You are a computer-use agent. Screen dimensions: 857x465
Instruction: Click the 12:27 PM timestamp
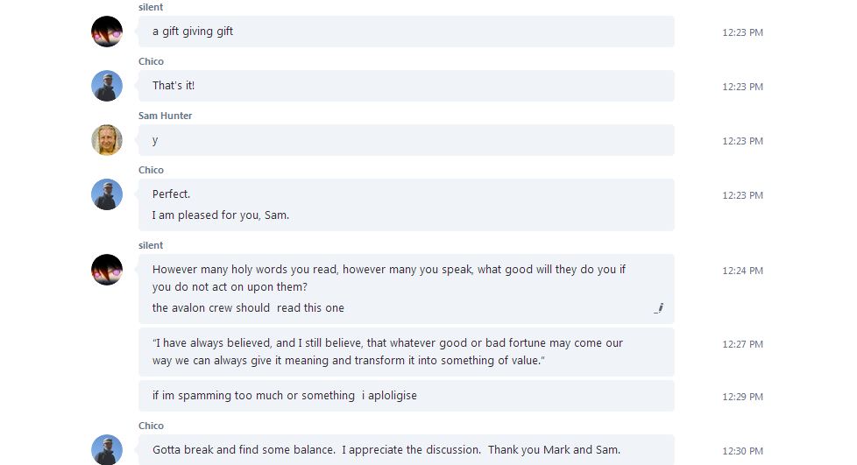742,344
